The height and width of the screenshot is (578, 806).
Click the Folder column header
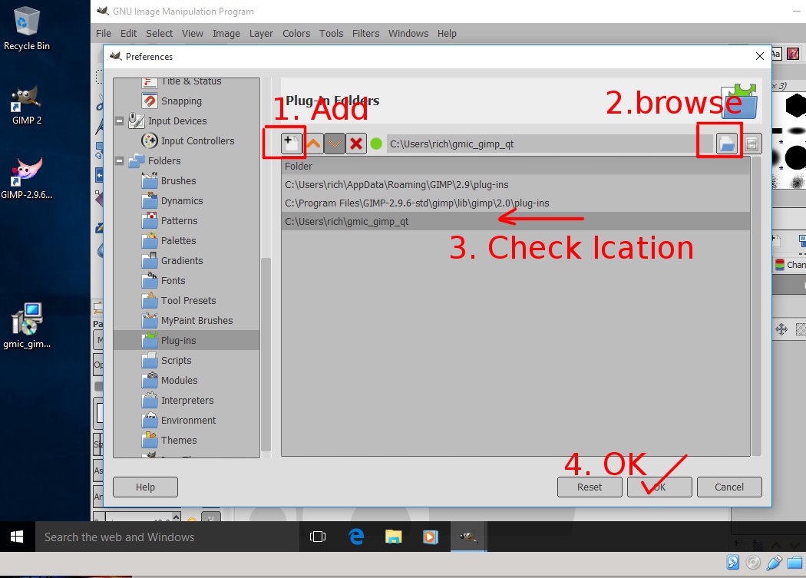516,166
